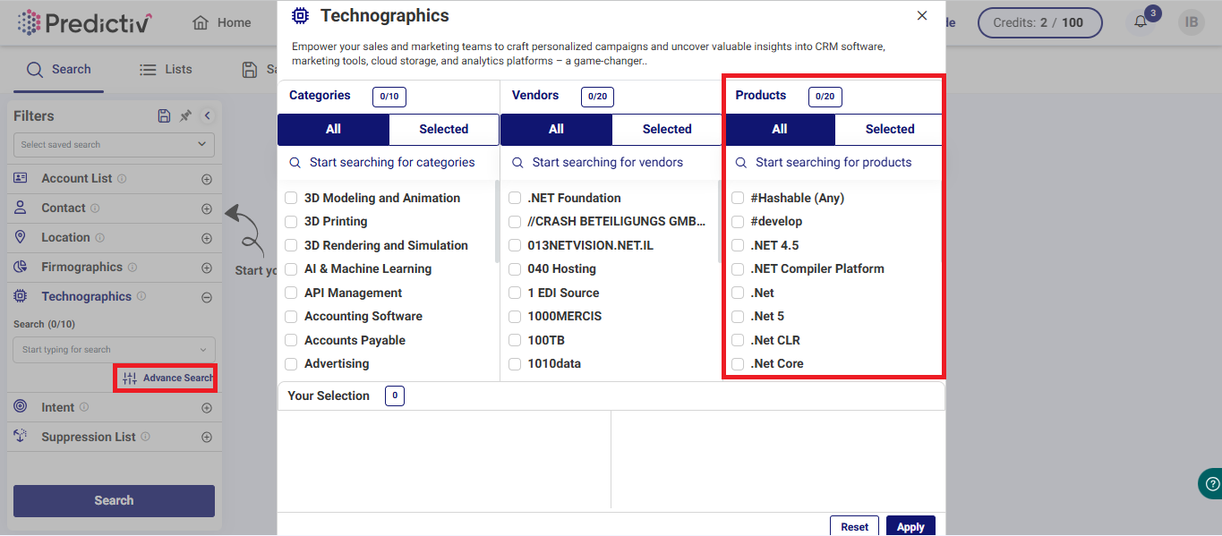Expand the Intent filter
The height and width of the screenshot is (536, 1222).
(207, 408)
